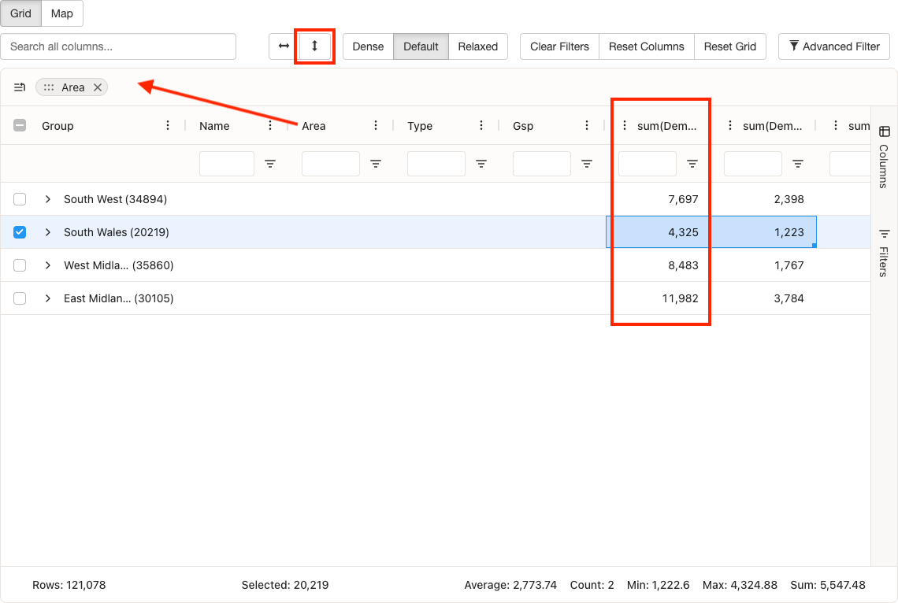
Task: Check the South West row checkbox
Action: 19,199
